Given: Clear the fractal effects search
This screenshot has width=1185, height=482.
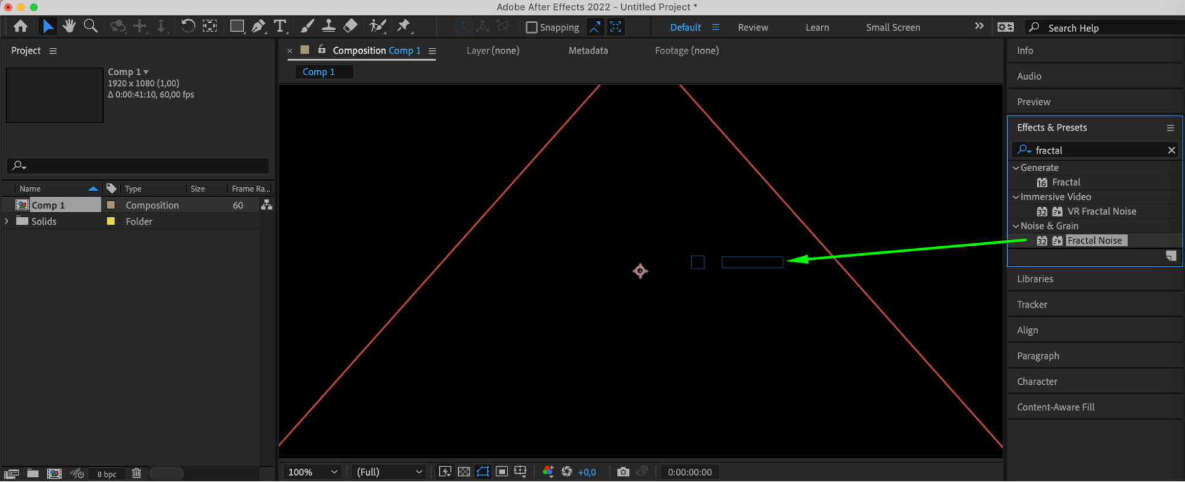Looking at the screenshot, I should click(x=1171, y=150).
